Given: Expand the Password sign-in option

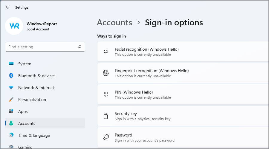Looking at the screenshot, I should click(x=183, y=137).
